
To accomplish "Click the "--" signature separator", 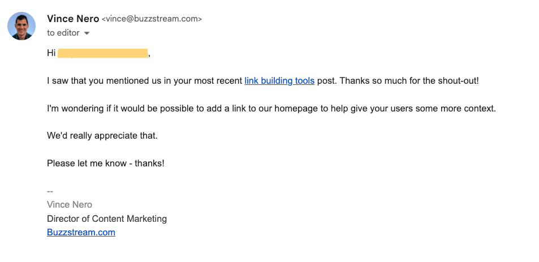I will (x=50, y=192).
